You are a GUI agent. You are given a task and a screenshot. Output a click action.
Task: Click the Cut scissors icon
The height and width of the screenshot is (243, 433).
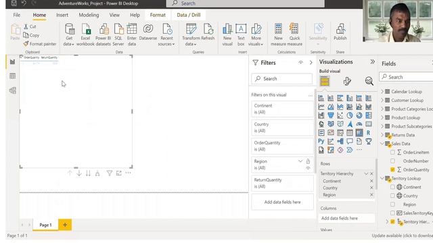[x=26, y=26]
